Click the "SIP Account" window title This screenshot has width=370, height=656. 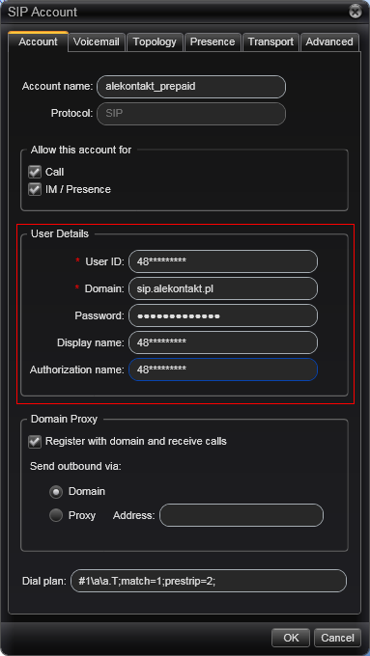43,12
